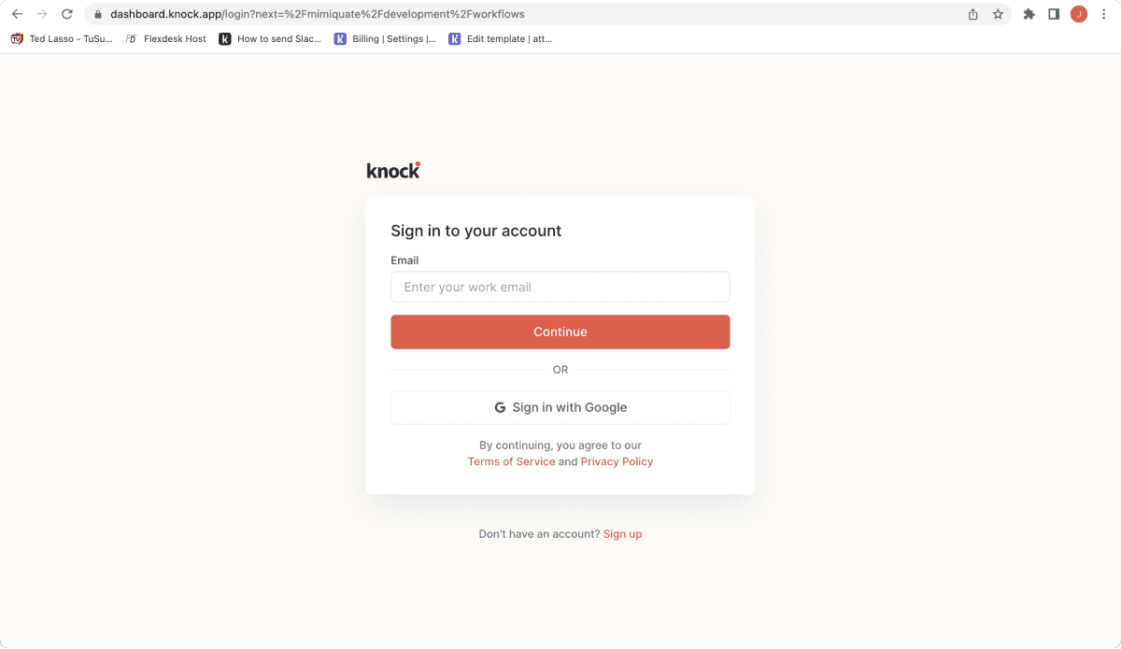Select Sign in with Google
The image size is (1121, 649).
(x=560, y=407)
